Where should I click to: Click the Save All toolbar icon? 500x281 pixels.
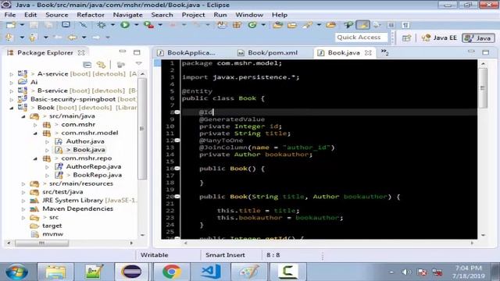click(48, 25)
